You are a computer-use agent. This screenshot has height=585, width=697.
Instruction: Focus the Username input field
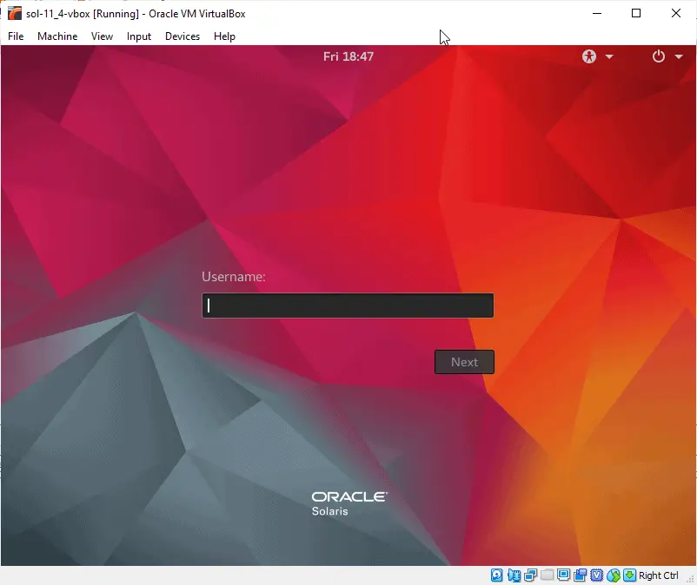tap(348, 306)
